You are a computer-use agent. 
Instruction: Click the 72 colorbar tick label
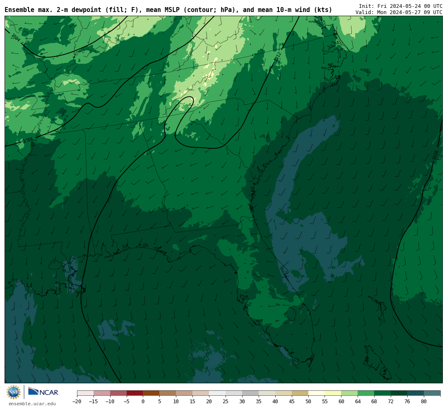click(391, 402)
